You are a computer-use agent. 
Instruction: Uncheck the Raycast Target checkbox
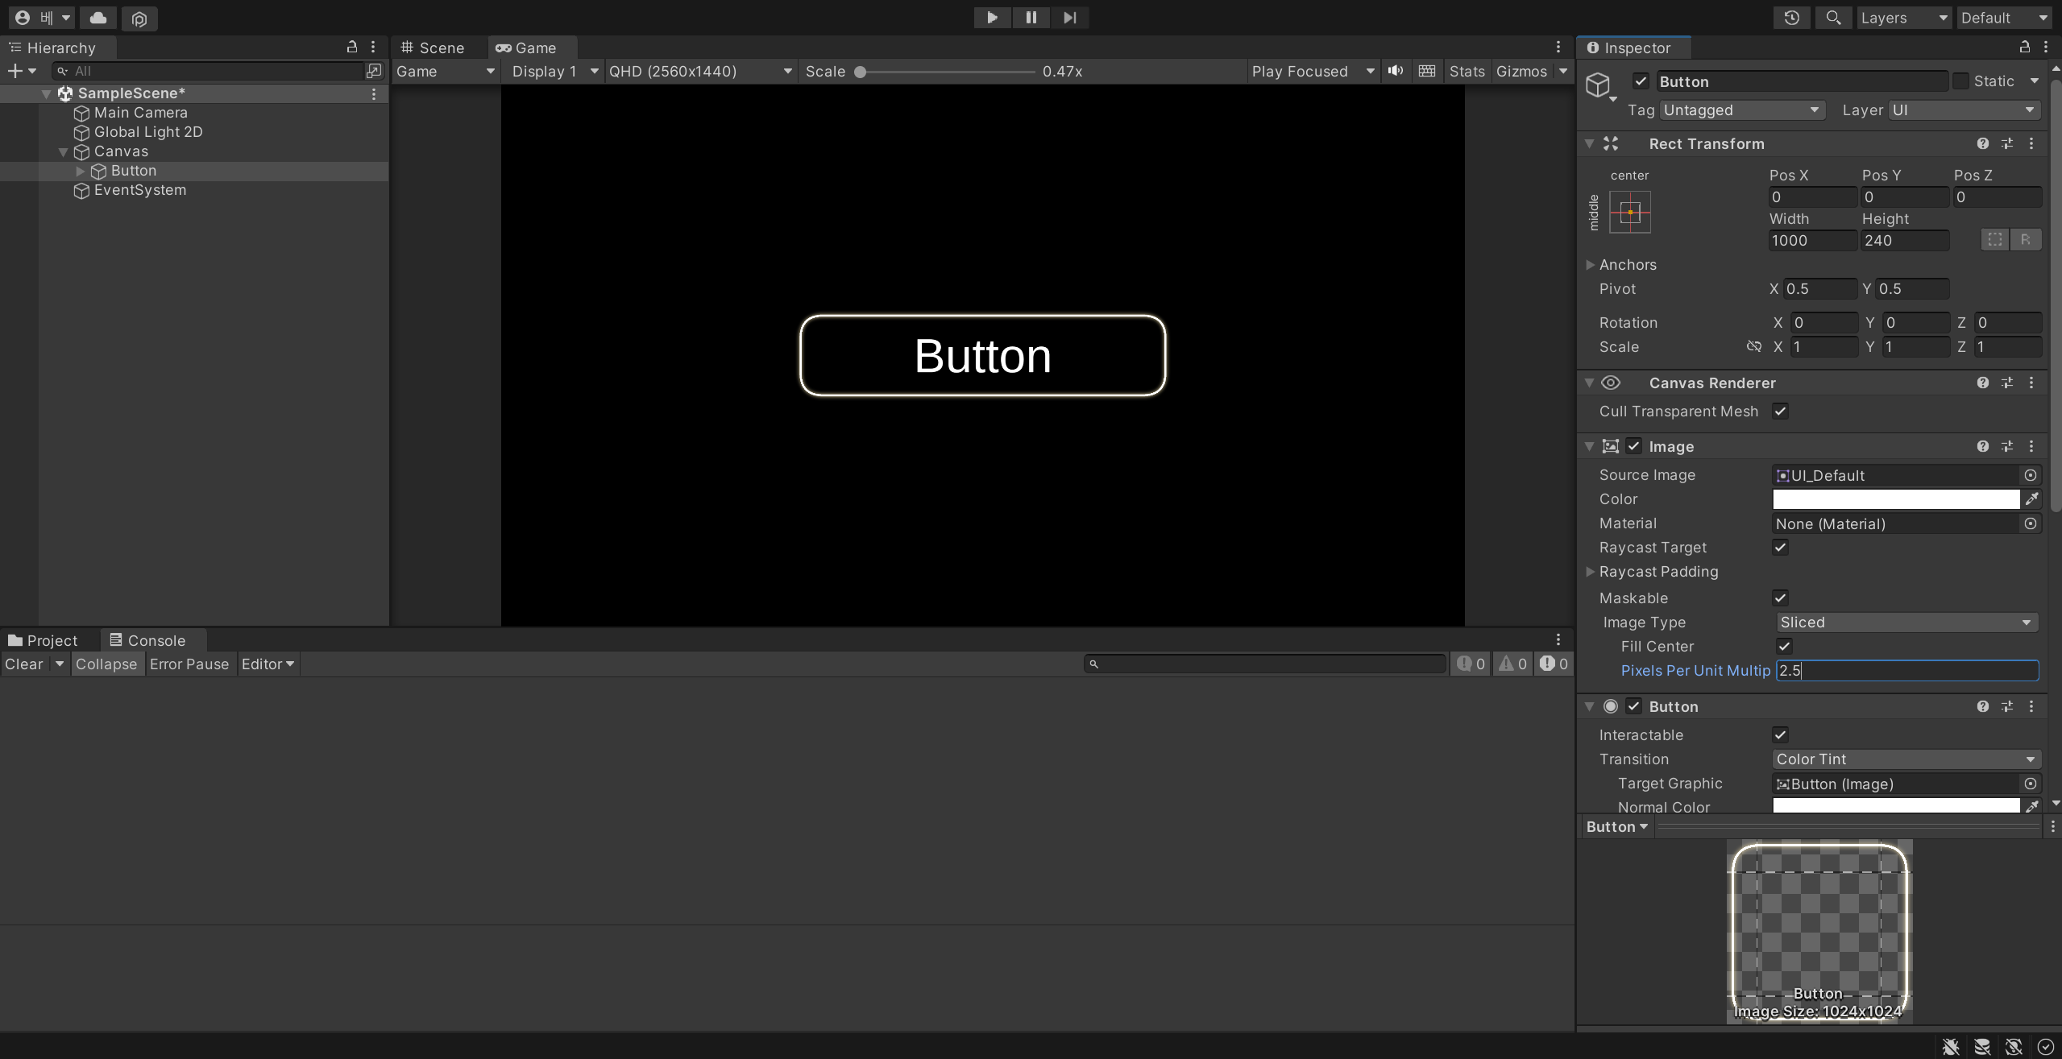point(1781,548)
